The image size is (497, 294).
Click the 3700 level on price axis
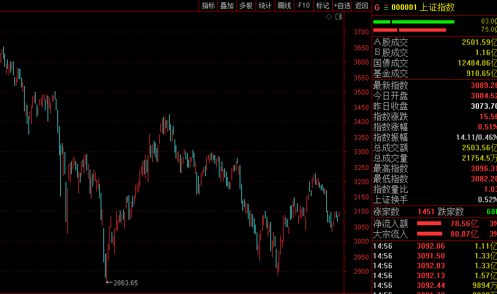(x=361, y=32)
